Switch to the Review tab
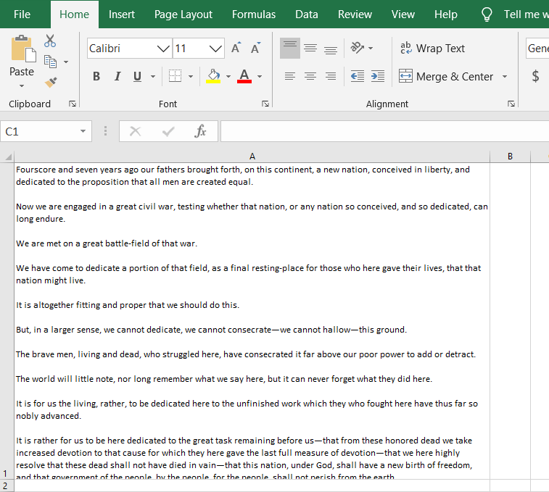Screen dimensions: 549x492 point(355,14)
